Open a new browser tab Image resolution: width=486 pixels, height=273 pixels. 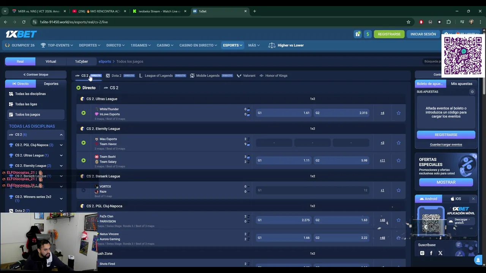pyautogui.click(x=254, y=11)
